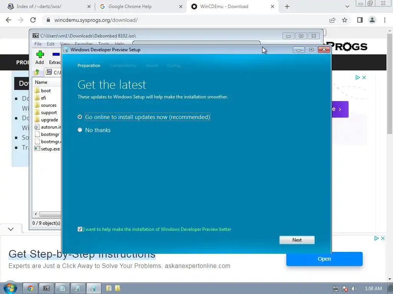Click the Windows Developer Preview Setup title icon

tap(66, 50)
